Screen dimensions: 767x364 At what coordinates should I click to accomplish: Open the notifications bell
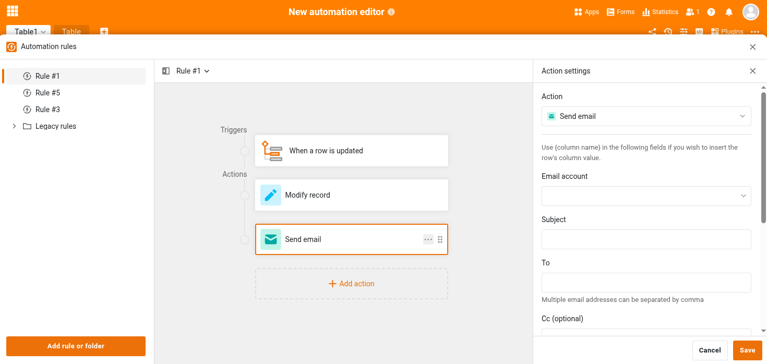[x=729, y=12]
